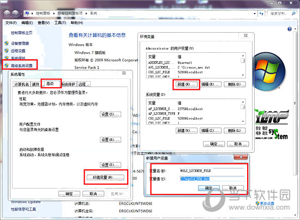
Task: Open the 帮助(H) menu
Action: pyautogui.click(x=77, y=23)
